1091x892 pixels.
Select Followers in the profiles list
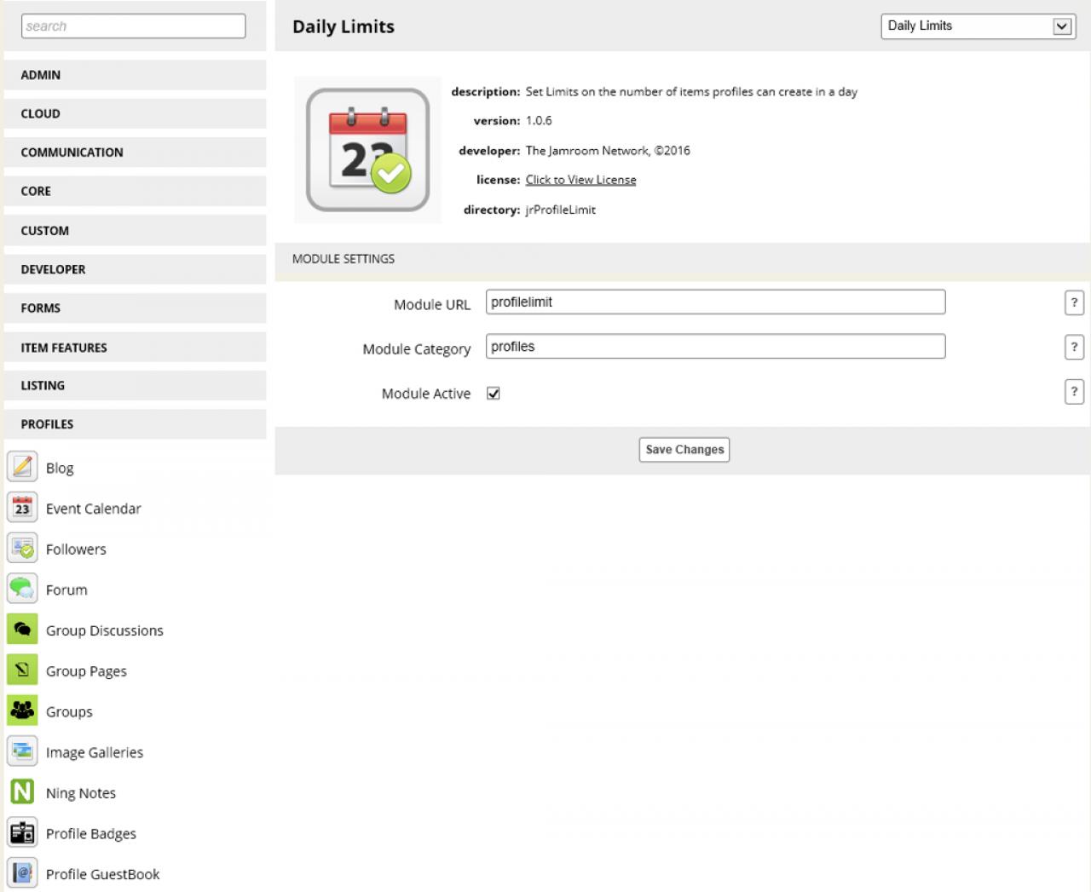[76, 550]
